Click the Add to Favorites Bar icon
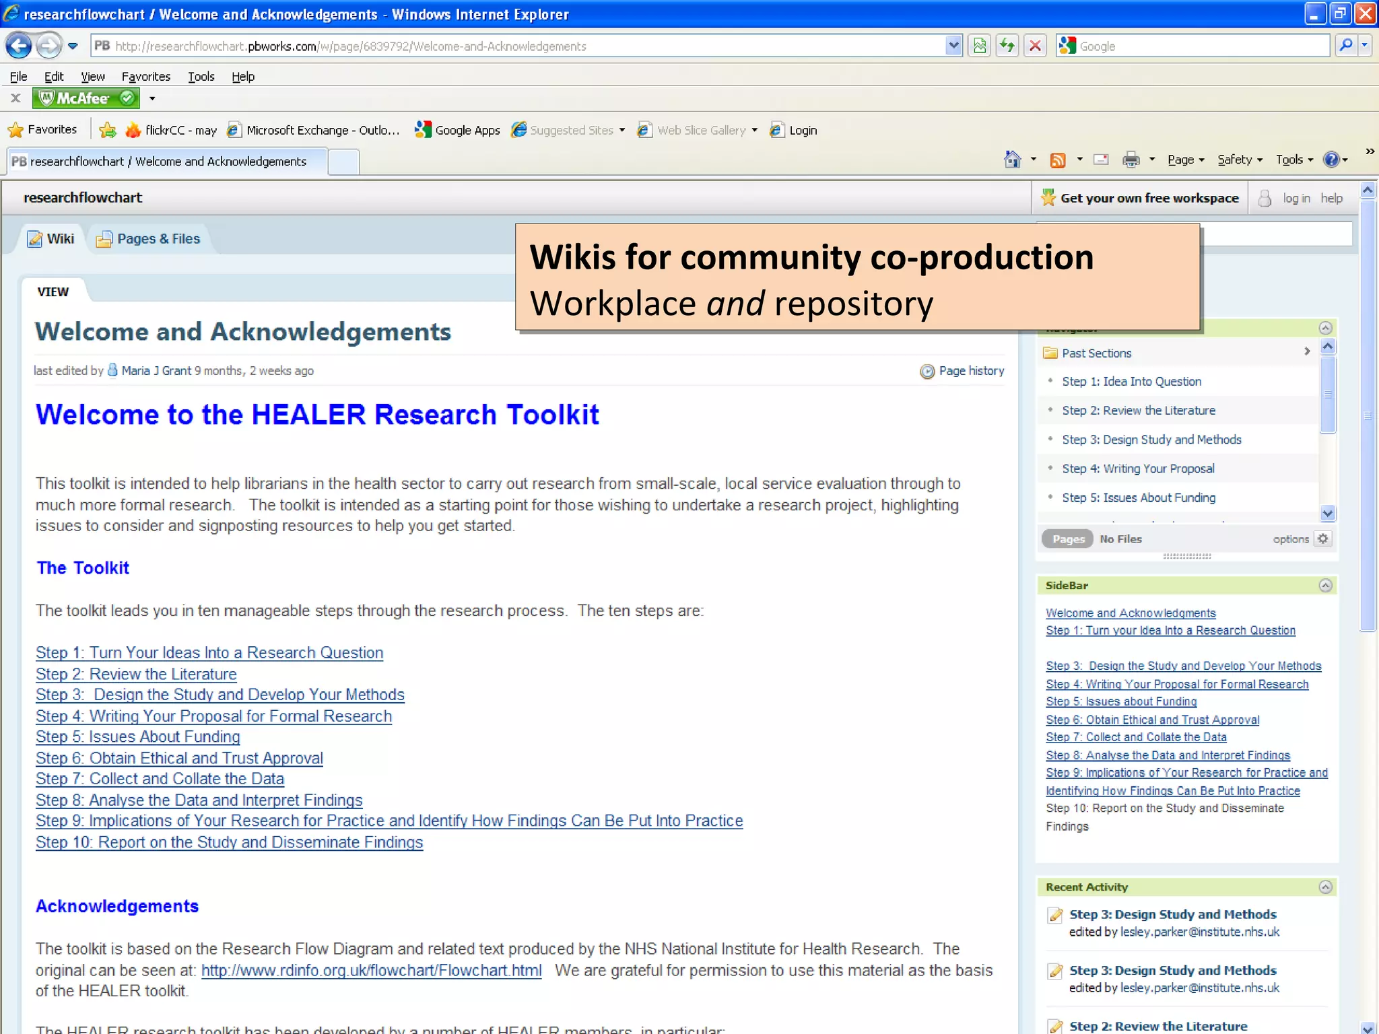Viewport: 1379px width, 1034px height. pyautogui.click(x=107, y=130)
